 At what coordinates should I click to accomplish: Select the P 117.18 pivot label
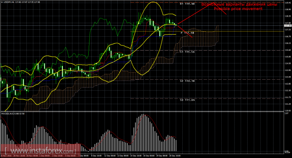(x=187, y=33)
